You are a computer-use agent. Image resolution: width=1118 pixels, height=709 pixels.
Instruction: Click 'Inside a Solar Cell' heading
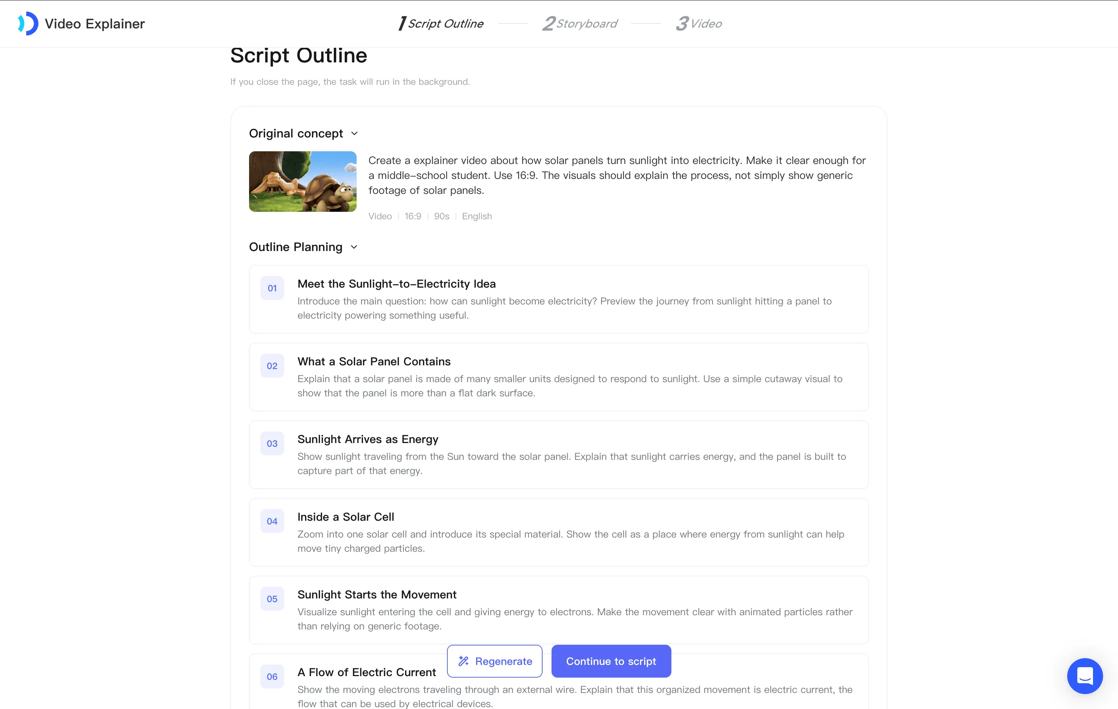pos(346,517)
